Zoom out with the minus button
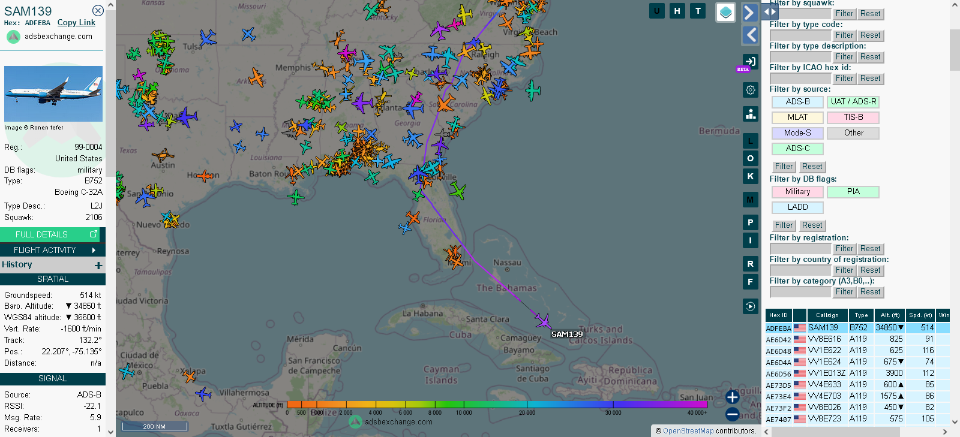The width and height of the screenshot is (960, 437). [732, 414]
